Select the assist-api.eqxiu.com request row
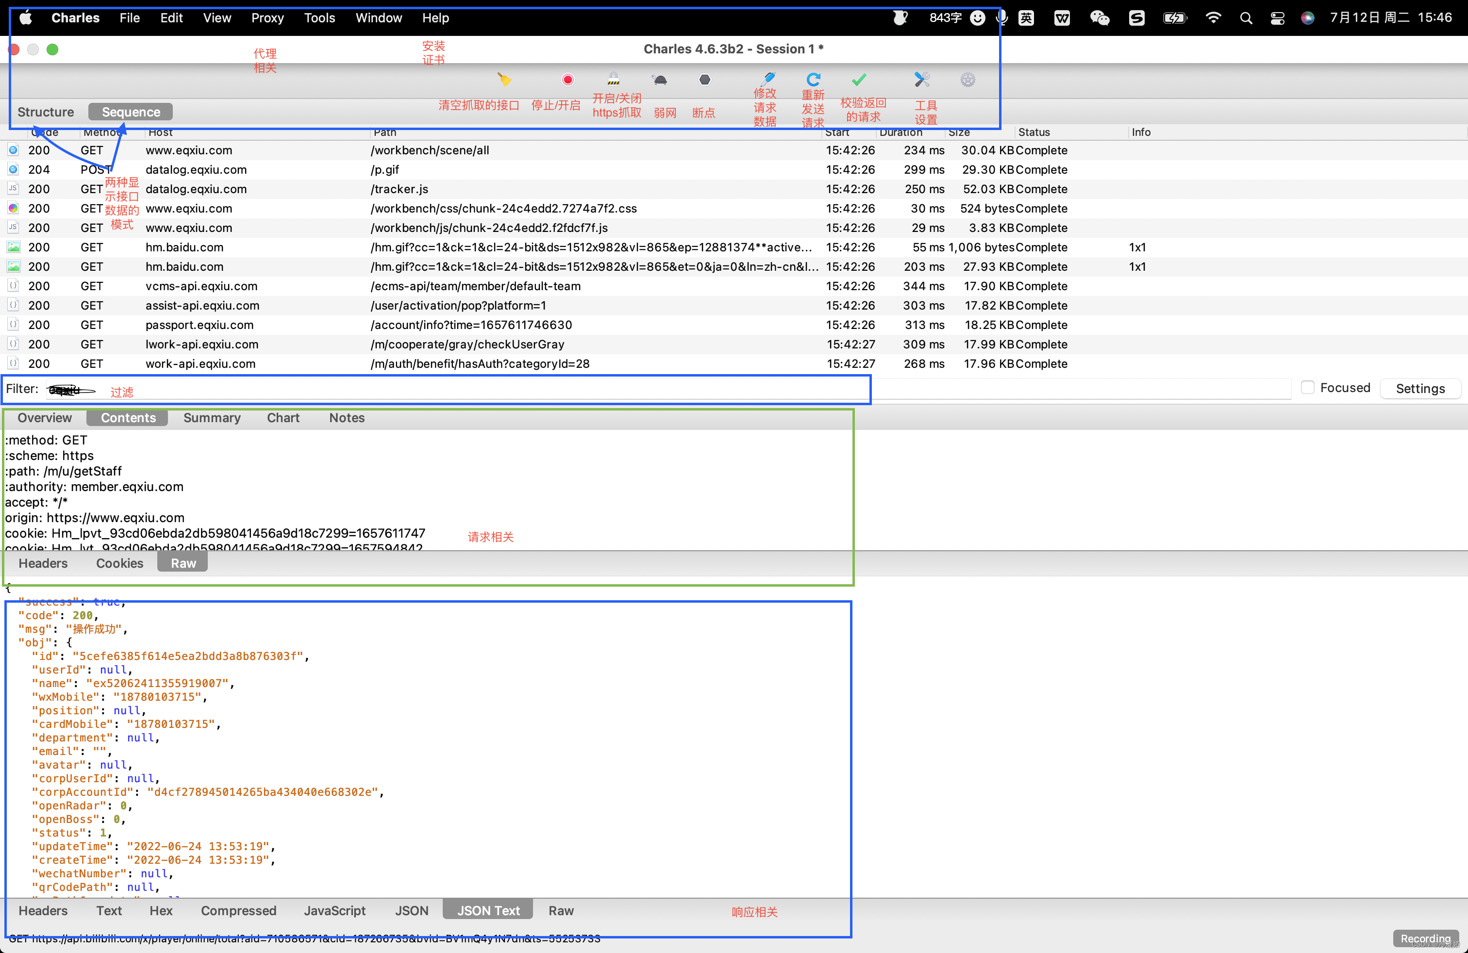 click(734, 305)
